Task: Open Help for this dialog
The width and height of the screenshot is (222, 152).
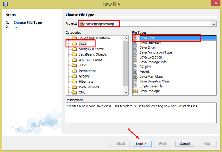Action: click(207, 144)
